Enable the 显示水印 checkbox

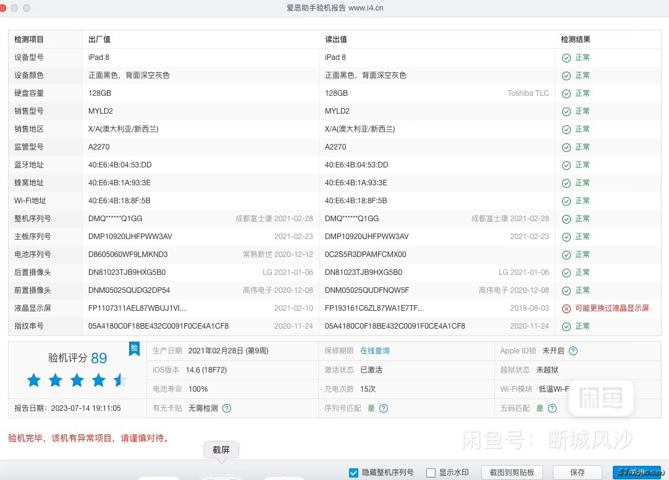tap(431, 473)
